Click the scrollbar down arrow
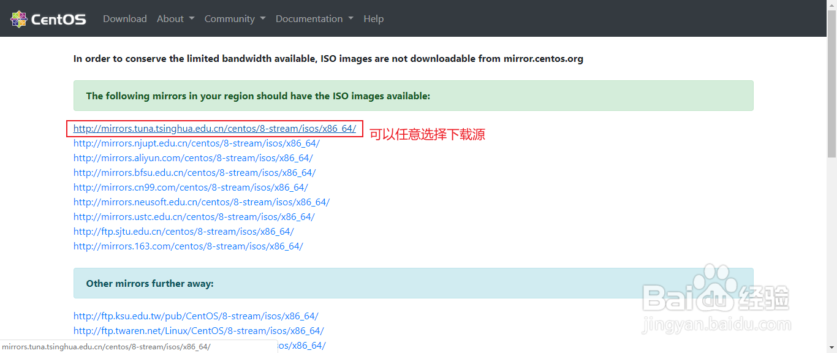This screenshot has height=353, width=837. 831,348
